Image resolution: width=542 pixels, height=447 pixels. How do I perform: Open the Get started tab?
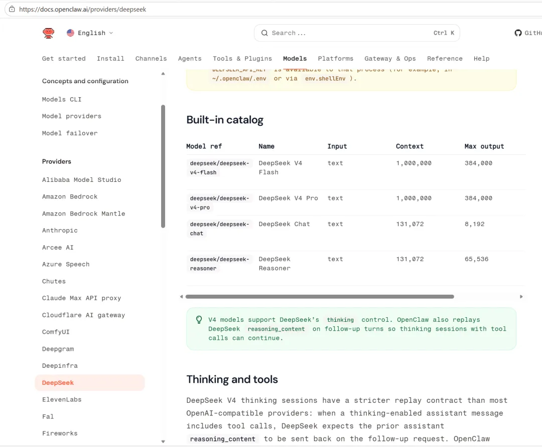pyautogui.click(x=64, y=58)
